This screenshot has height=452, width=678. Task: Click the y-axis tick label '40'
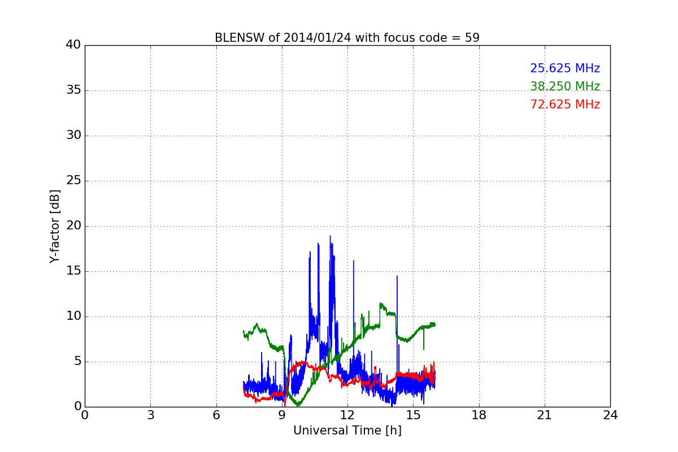tap(73, 45)
